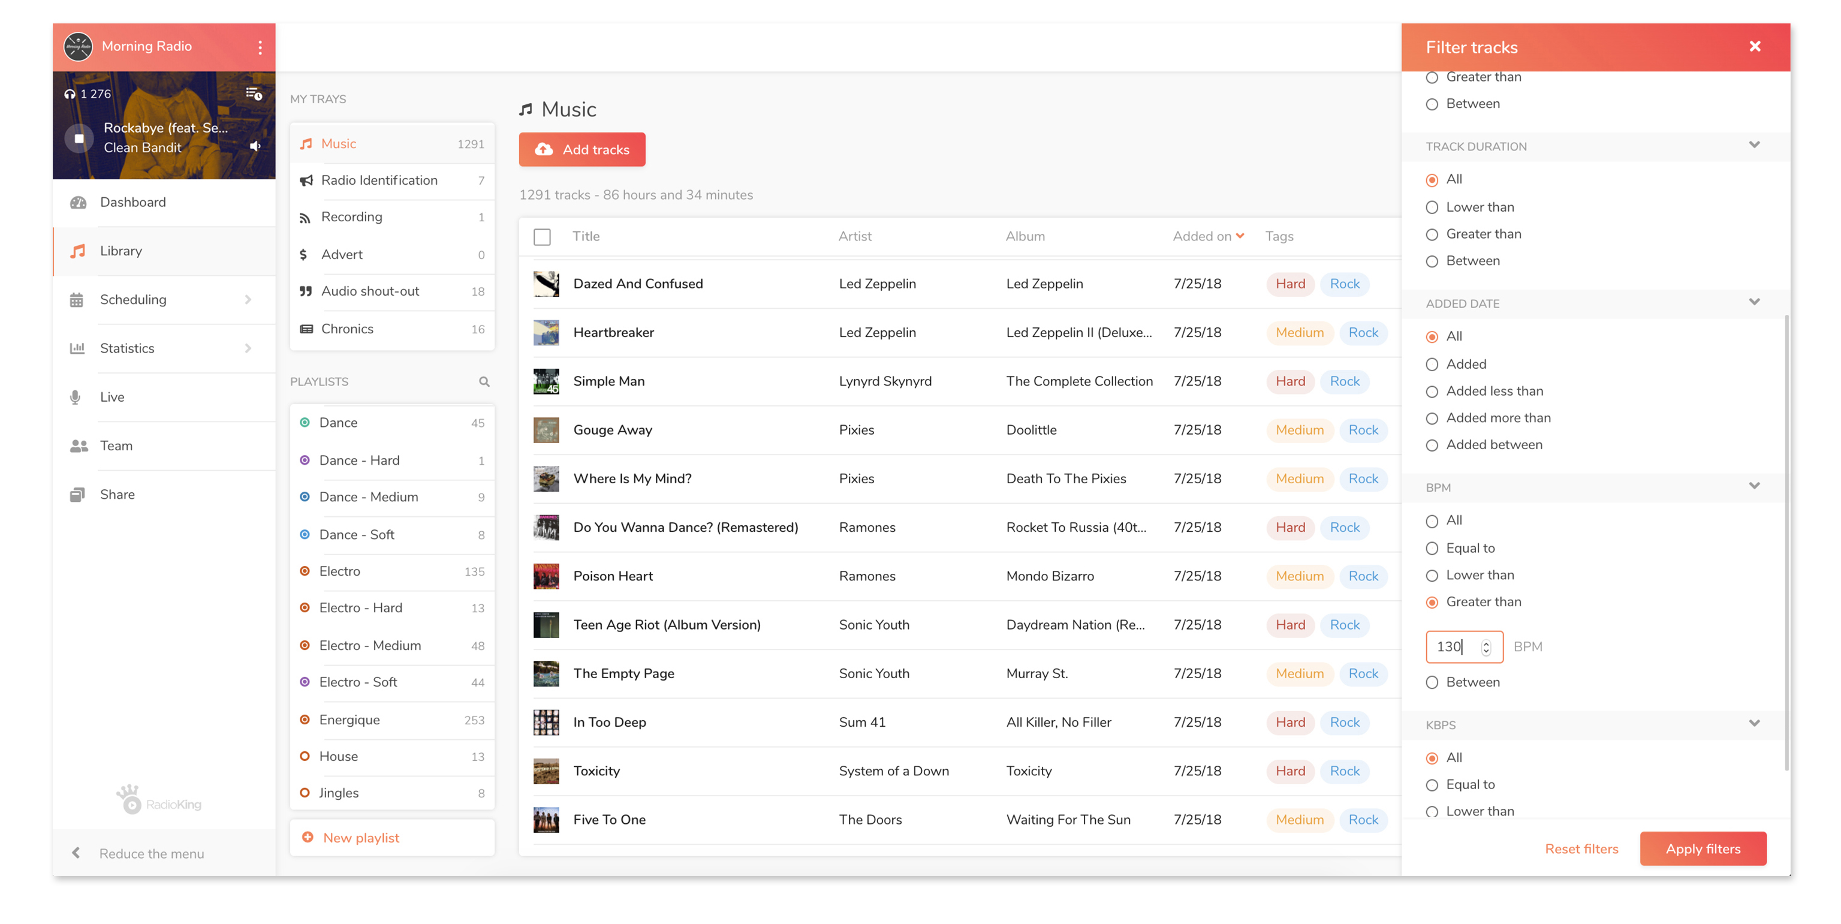Open the Radio Identification tray
Viewport: 1841px width, 924px height.
point(379,181)
